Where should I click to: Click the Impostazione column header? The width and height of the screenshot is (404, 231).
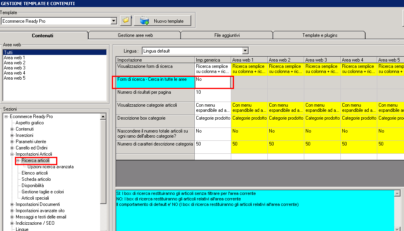(x=155, y=60)
